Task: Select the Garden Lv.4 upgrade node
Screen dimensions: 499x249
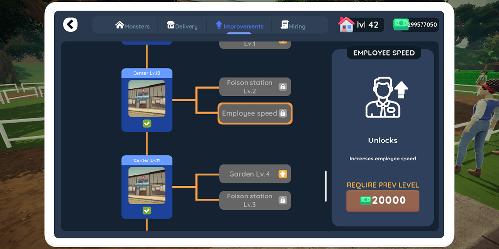Action: 255,174
